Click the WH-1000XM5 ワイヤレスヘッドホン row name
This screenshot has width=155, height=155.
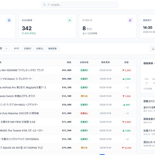click(22, 70)
